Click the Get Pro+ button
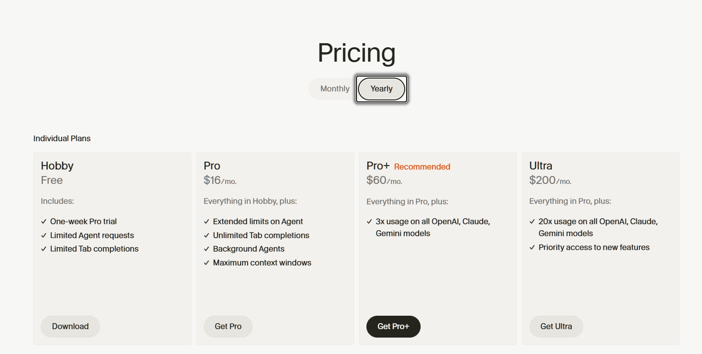 click(393, 327)
